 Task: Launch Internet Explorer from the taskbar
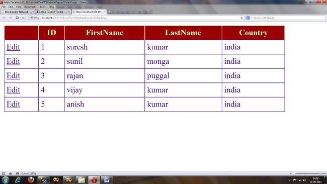coord(18,180)
